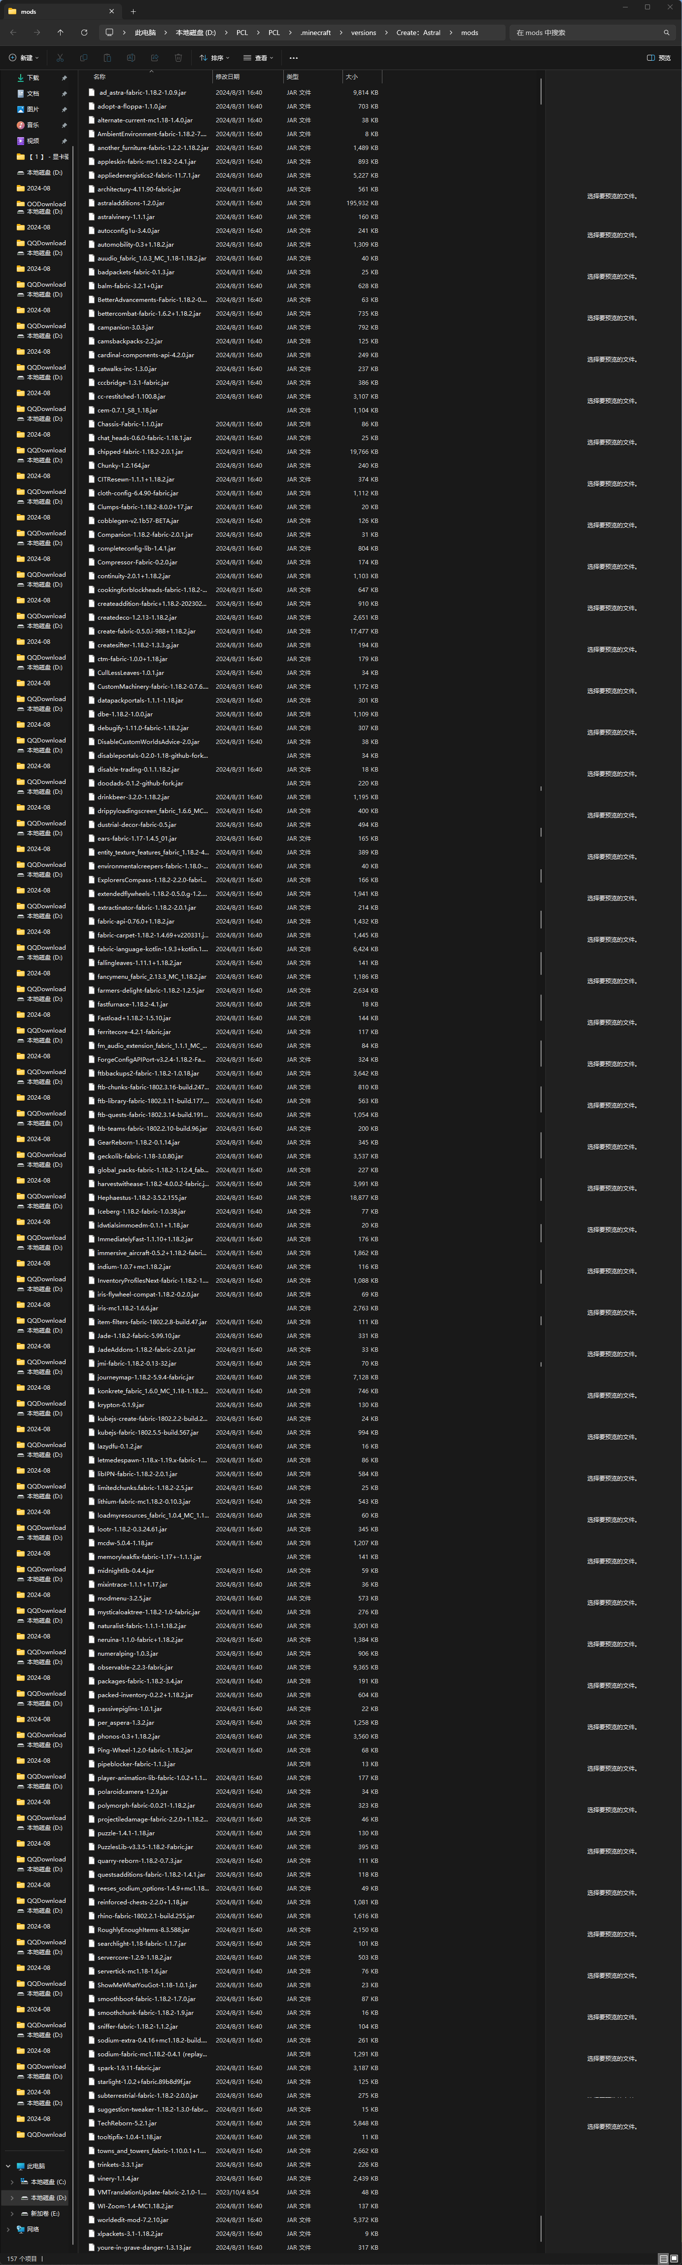This screenshot has height=2265, width=682.
Task: Click file icon of ad_astra-fabric-1.18.2-1.0.9.jar
Action: [91, 92]
